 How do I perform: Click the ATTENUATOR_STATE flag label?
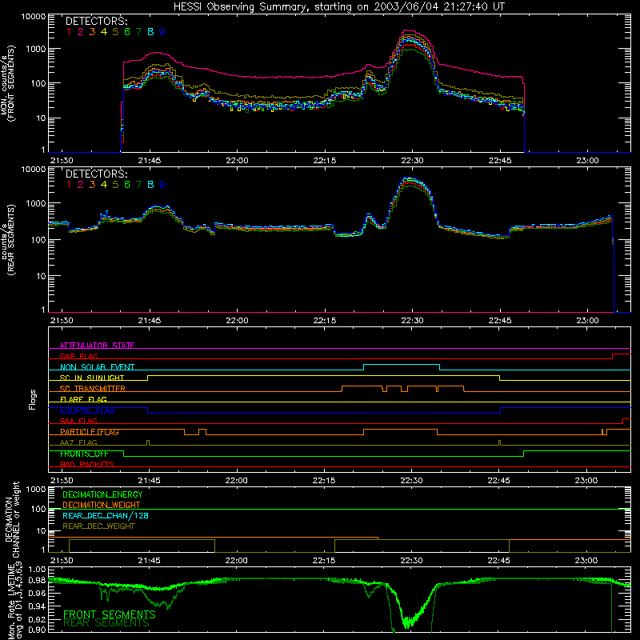(x=97, y=346)
